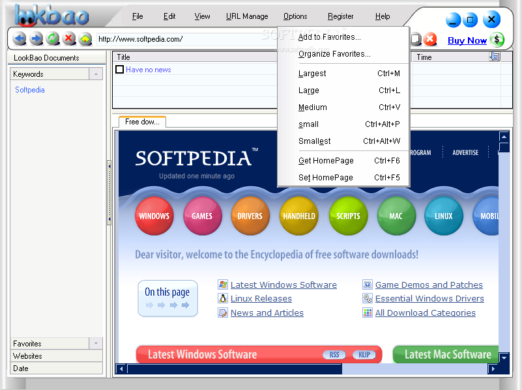Open the Register menu
Screen dimensions: 522x390
pos(341,16)
